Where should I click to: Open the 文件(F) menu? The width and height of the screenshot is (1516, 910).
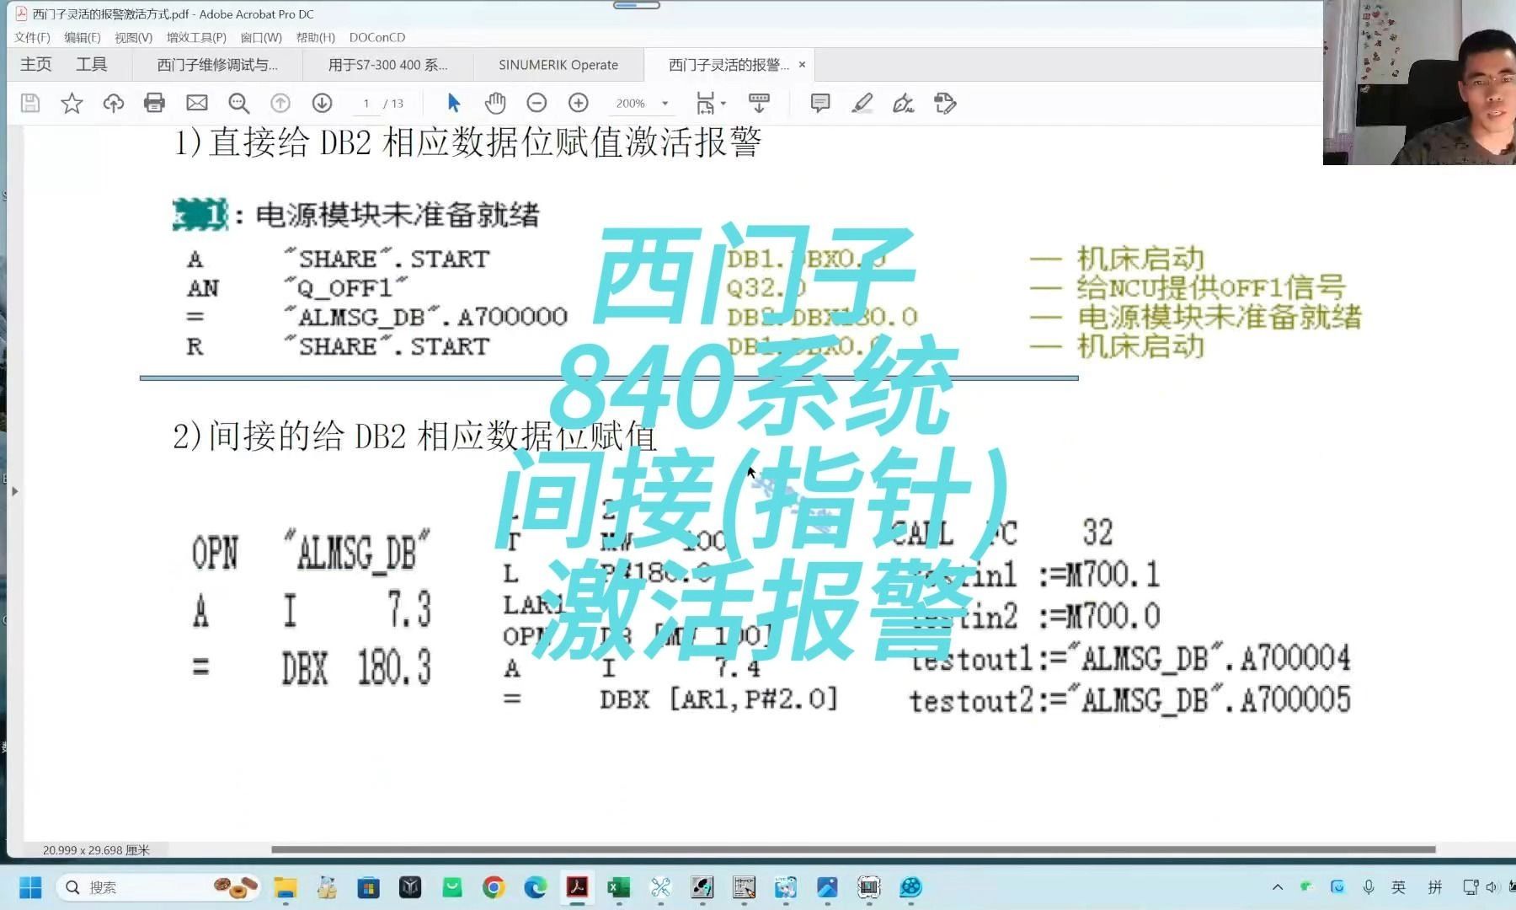click(32, 37)
